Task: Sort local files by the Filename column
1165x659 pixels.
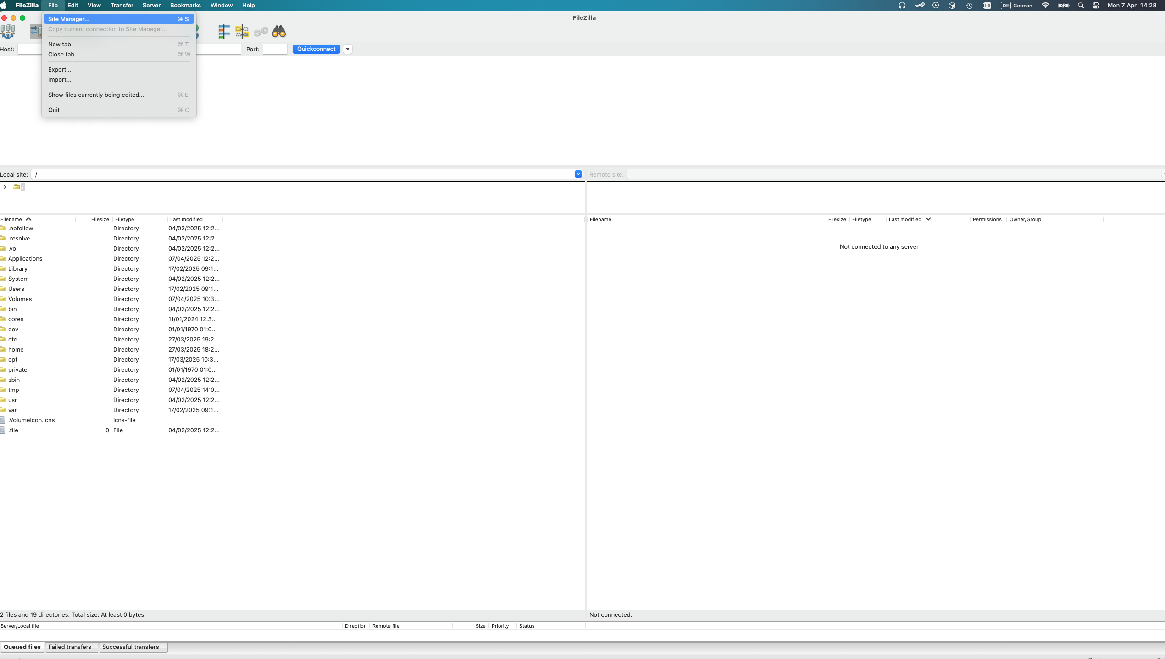Action: 12,219
